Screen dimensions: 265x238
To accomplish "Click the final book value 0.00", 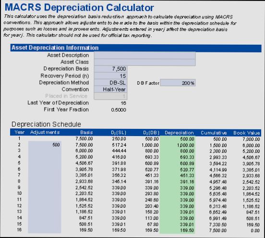I will point(255,231).
